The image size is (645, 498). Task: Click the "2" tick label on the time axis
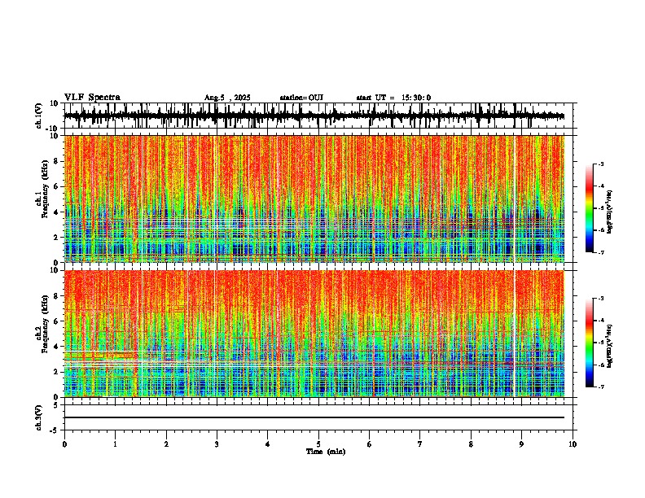click(x=166, y=444)
